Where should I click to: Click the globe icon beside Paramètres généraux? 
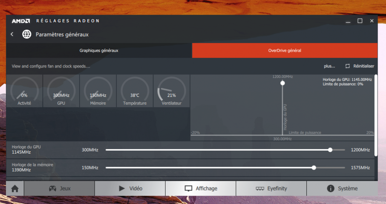pos(27,34)
